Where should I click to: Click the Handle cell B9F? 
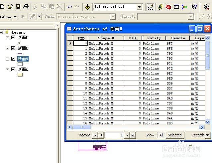click(x=178, y=93)
